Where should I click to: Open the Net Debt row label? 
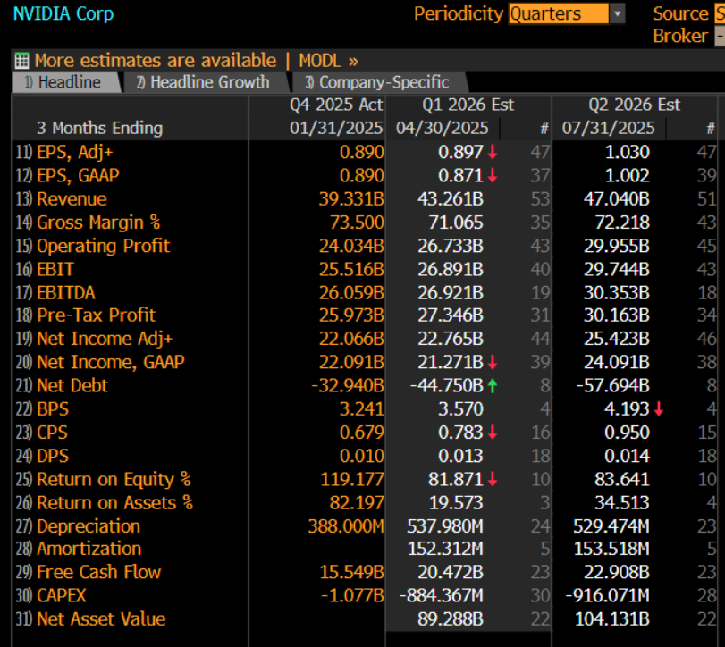[x=72, y=385]
